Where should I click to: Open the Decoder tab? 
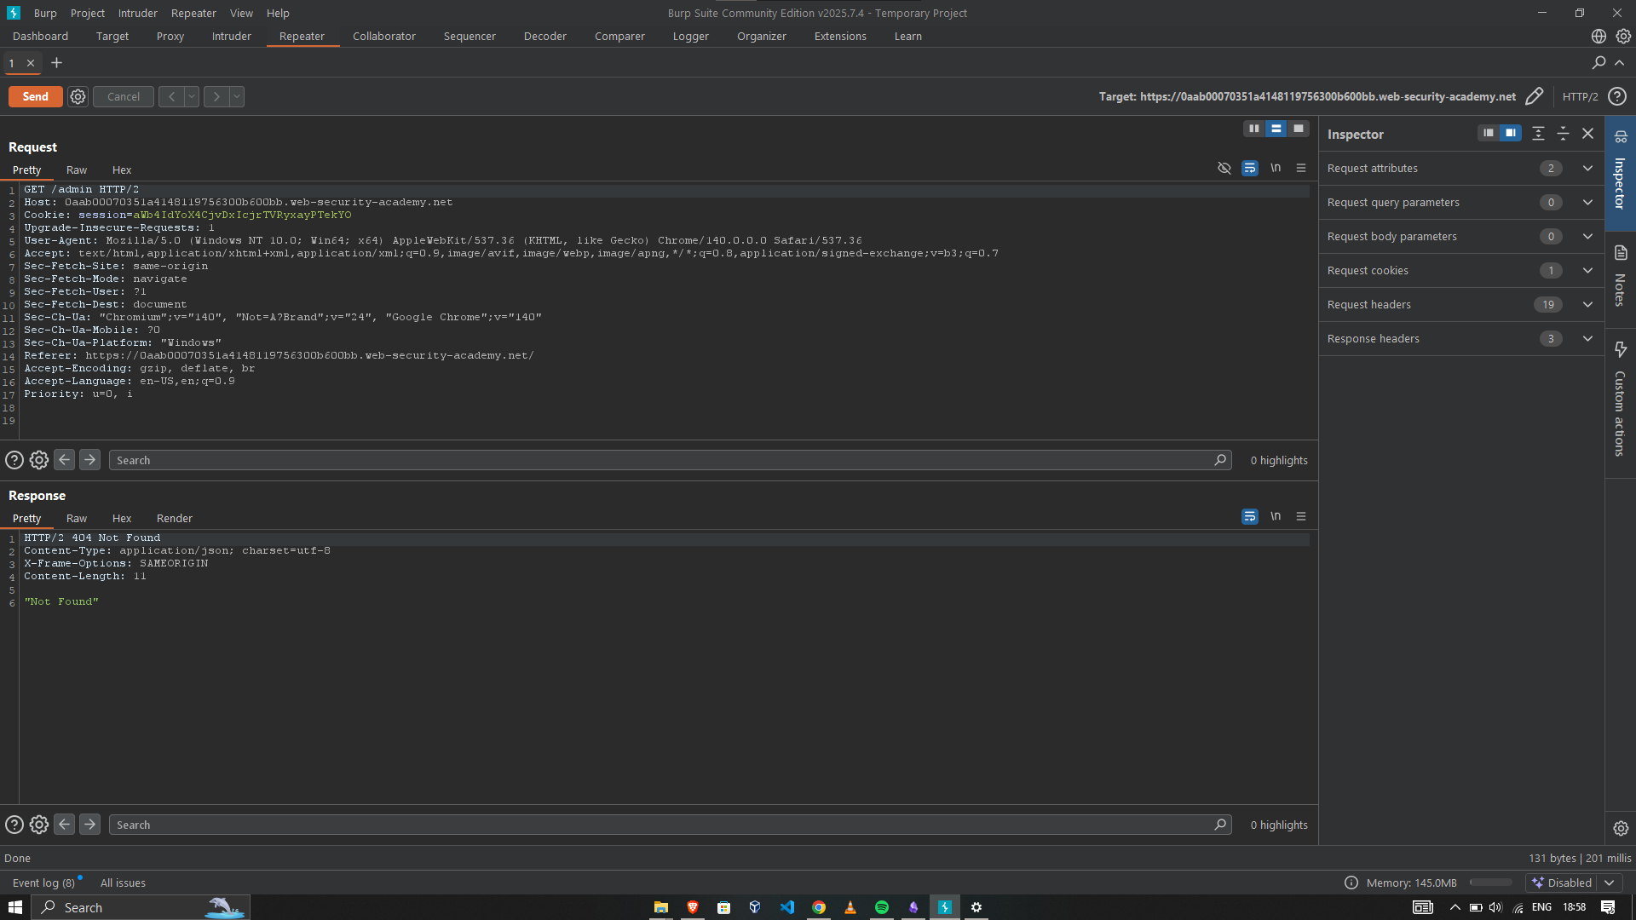(545, 37)
